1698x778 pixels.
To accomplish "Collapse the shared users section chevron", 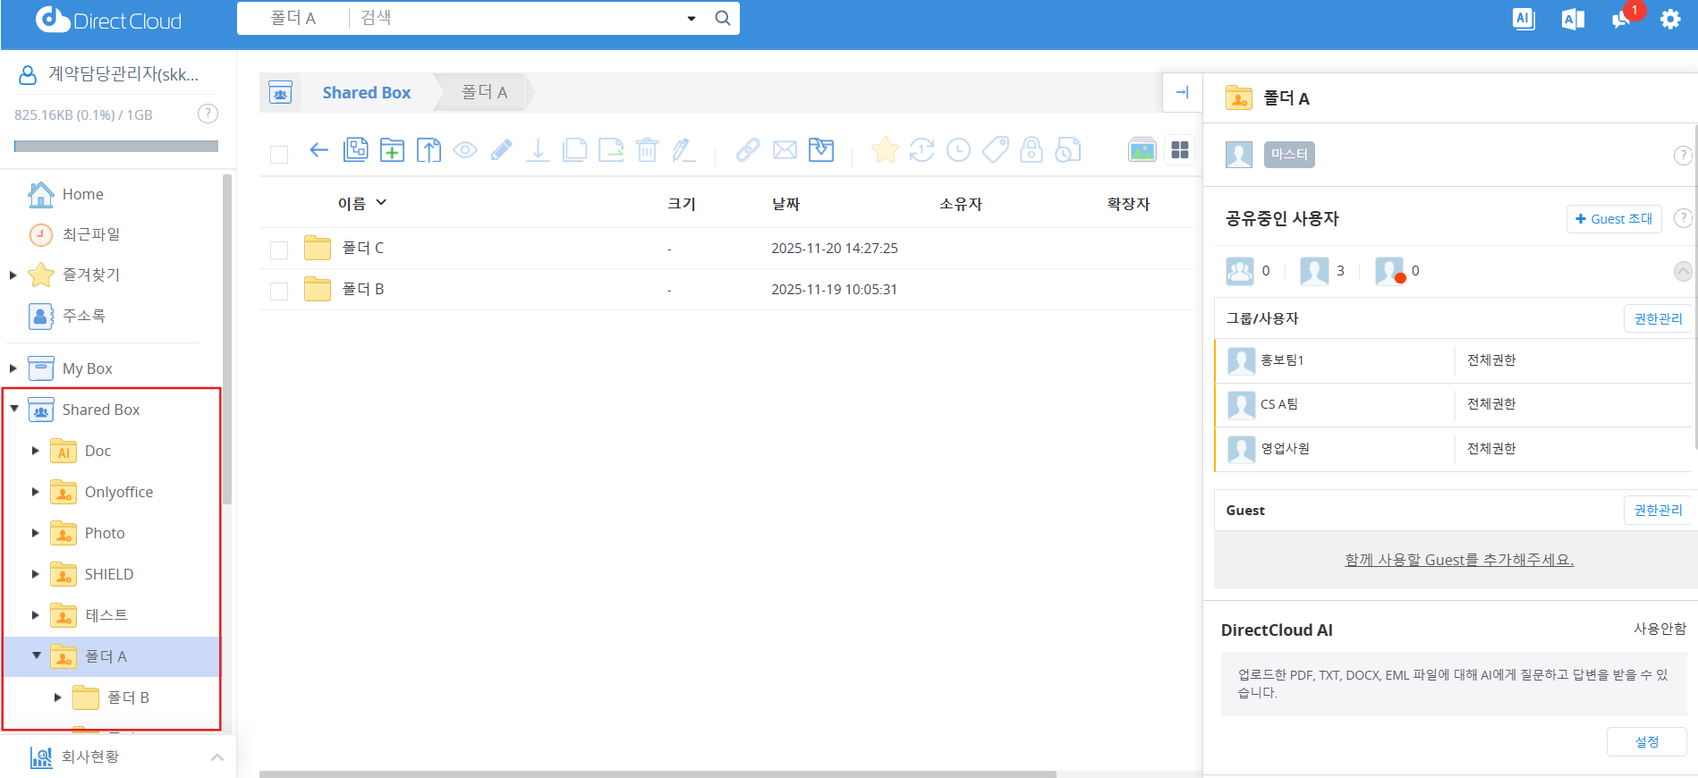I will [1682, 271].
